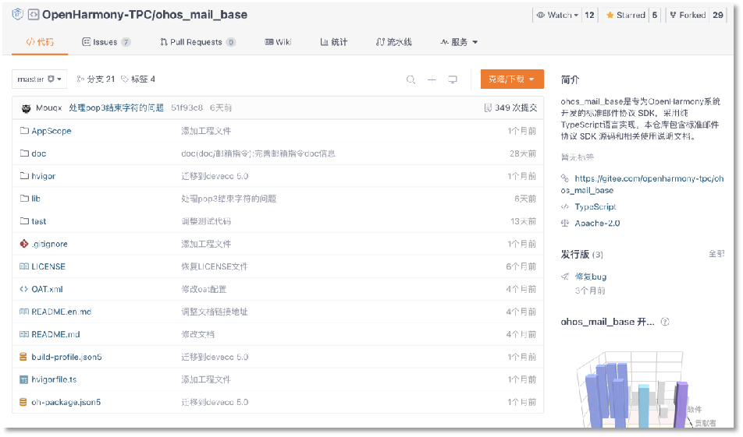Click the search icon in file toolbar
Viewport: 743px width, 437px height.
point(411,79)
